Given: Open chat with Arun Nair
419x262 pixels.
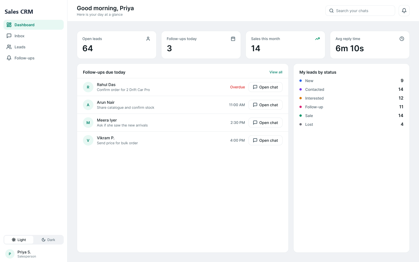Looking at the screenshot, I should click(265, 105).
